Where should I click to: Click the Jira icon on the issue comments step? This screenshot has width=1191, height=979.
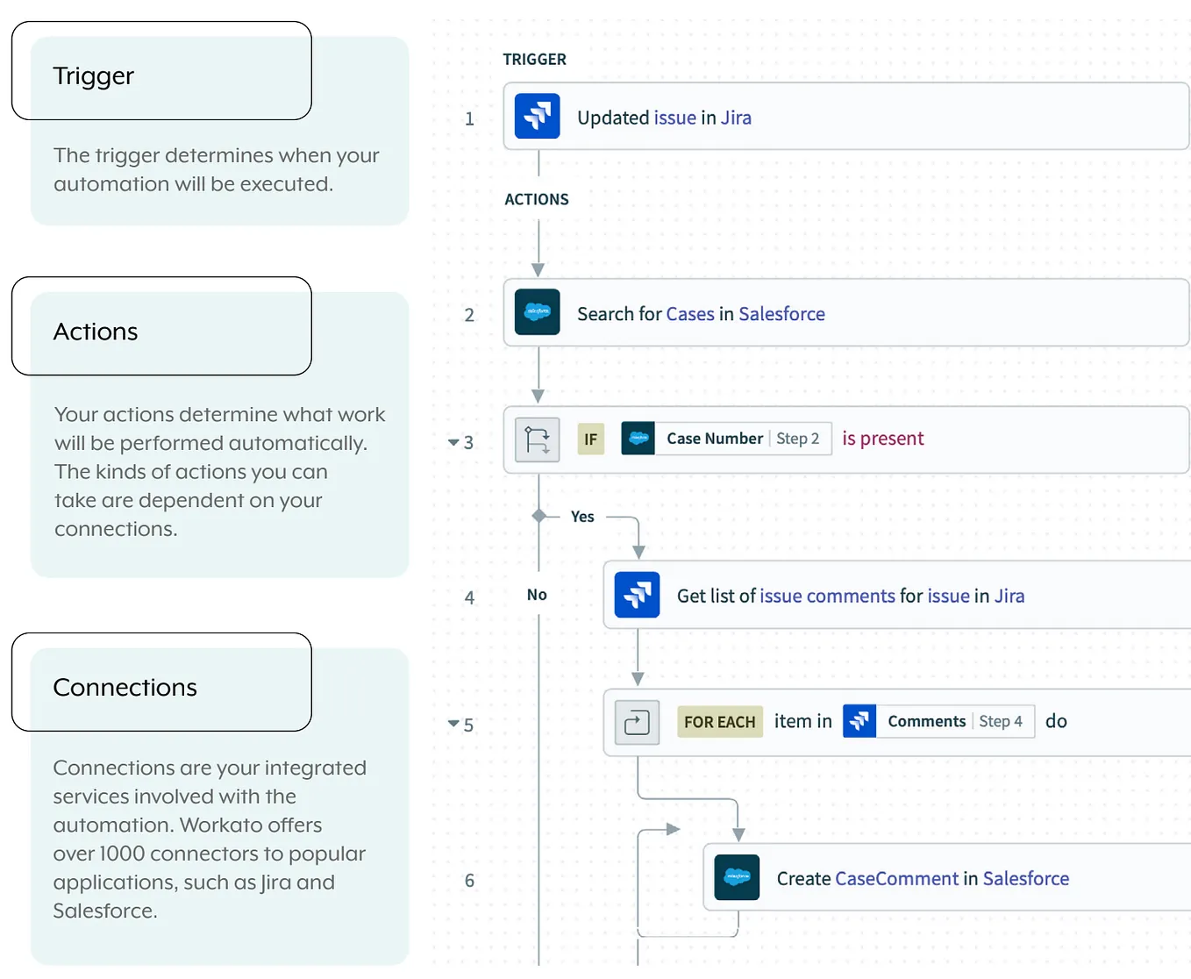tap(637, 595)
